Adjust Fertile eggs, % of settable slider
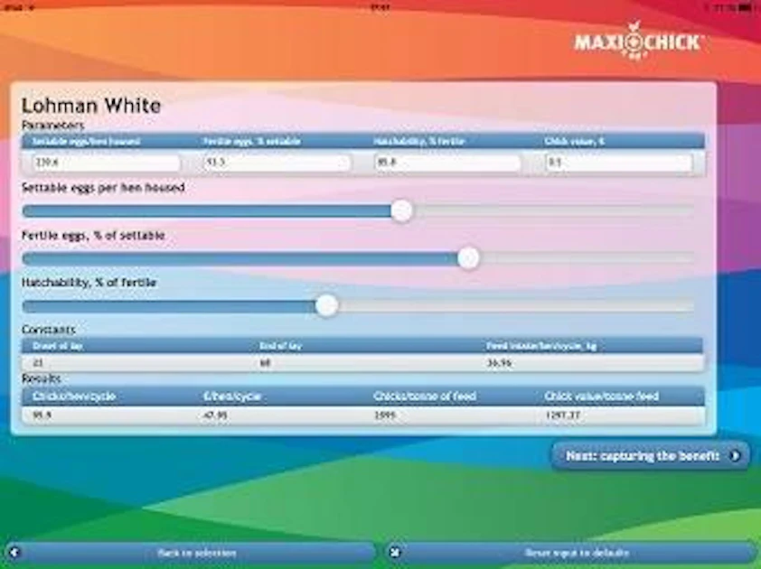761x569 pixels. (468, 258)
